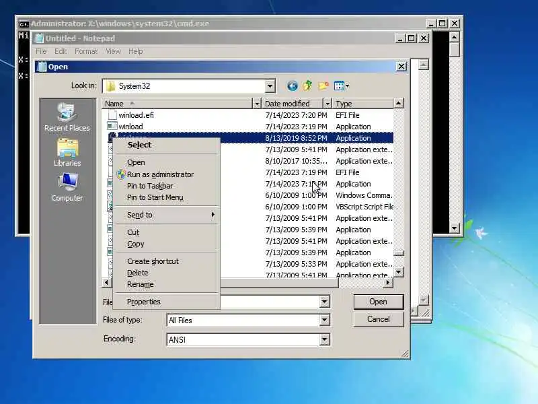Go up one folder level icon
Viewport: 538px width, 404px height.
[307, 86]
